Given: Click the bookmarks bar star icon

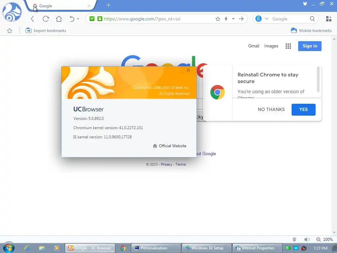Looking at the screenshot, I should coord(10,31).
